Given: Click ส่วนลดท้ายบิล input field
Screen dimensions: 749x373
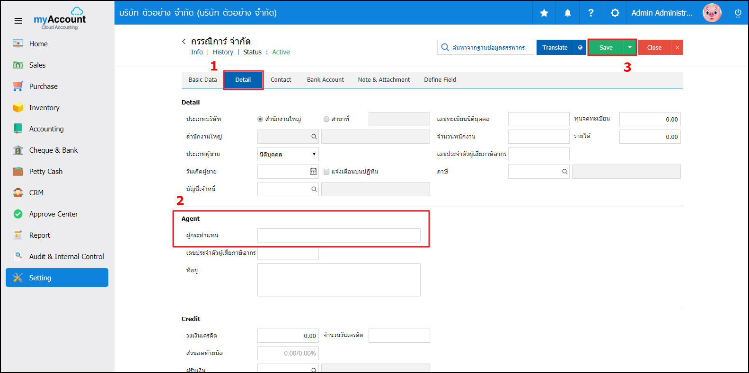Looking at the screenshot, I should pos(288,353).
